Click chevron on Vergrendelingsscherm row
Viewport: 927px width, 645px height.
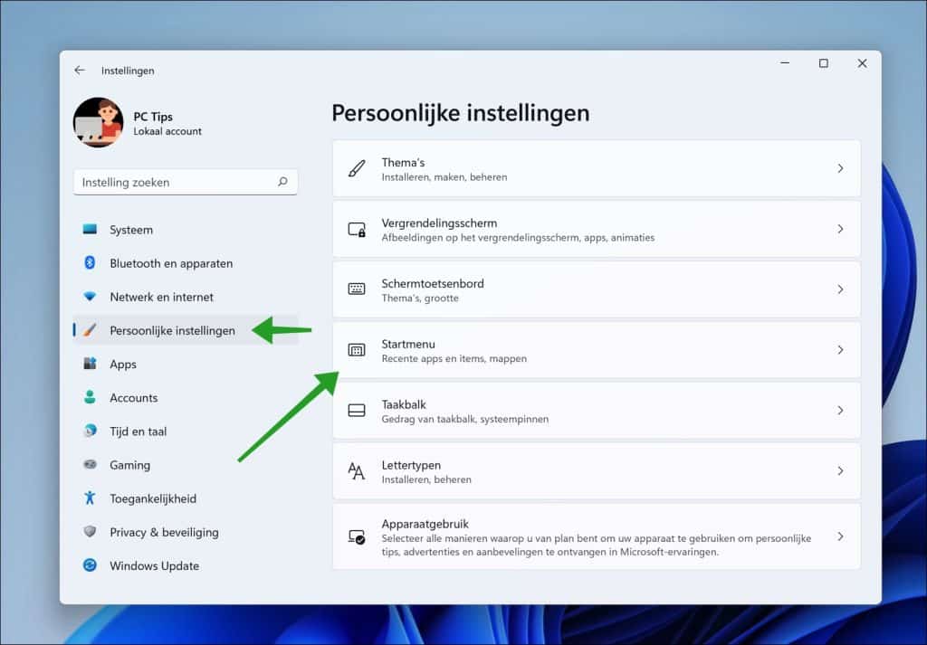(840, 229)
